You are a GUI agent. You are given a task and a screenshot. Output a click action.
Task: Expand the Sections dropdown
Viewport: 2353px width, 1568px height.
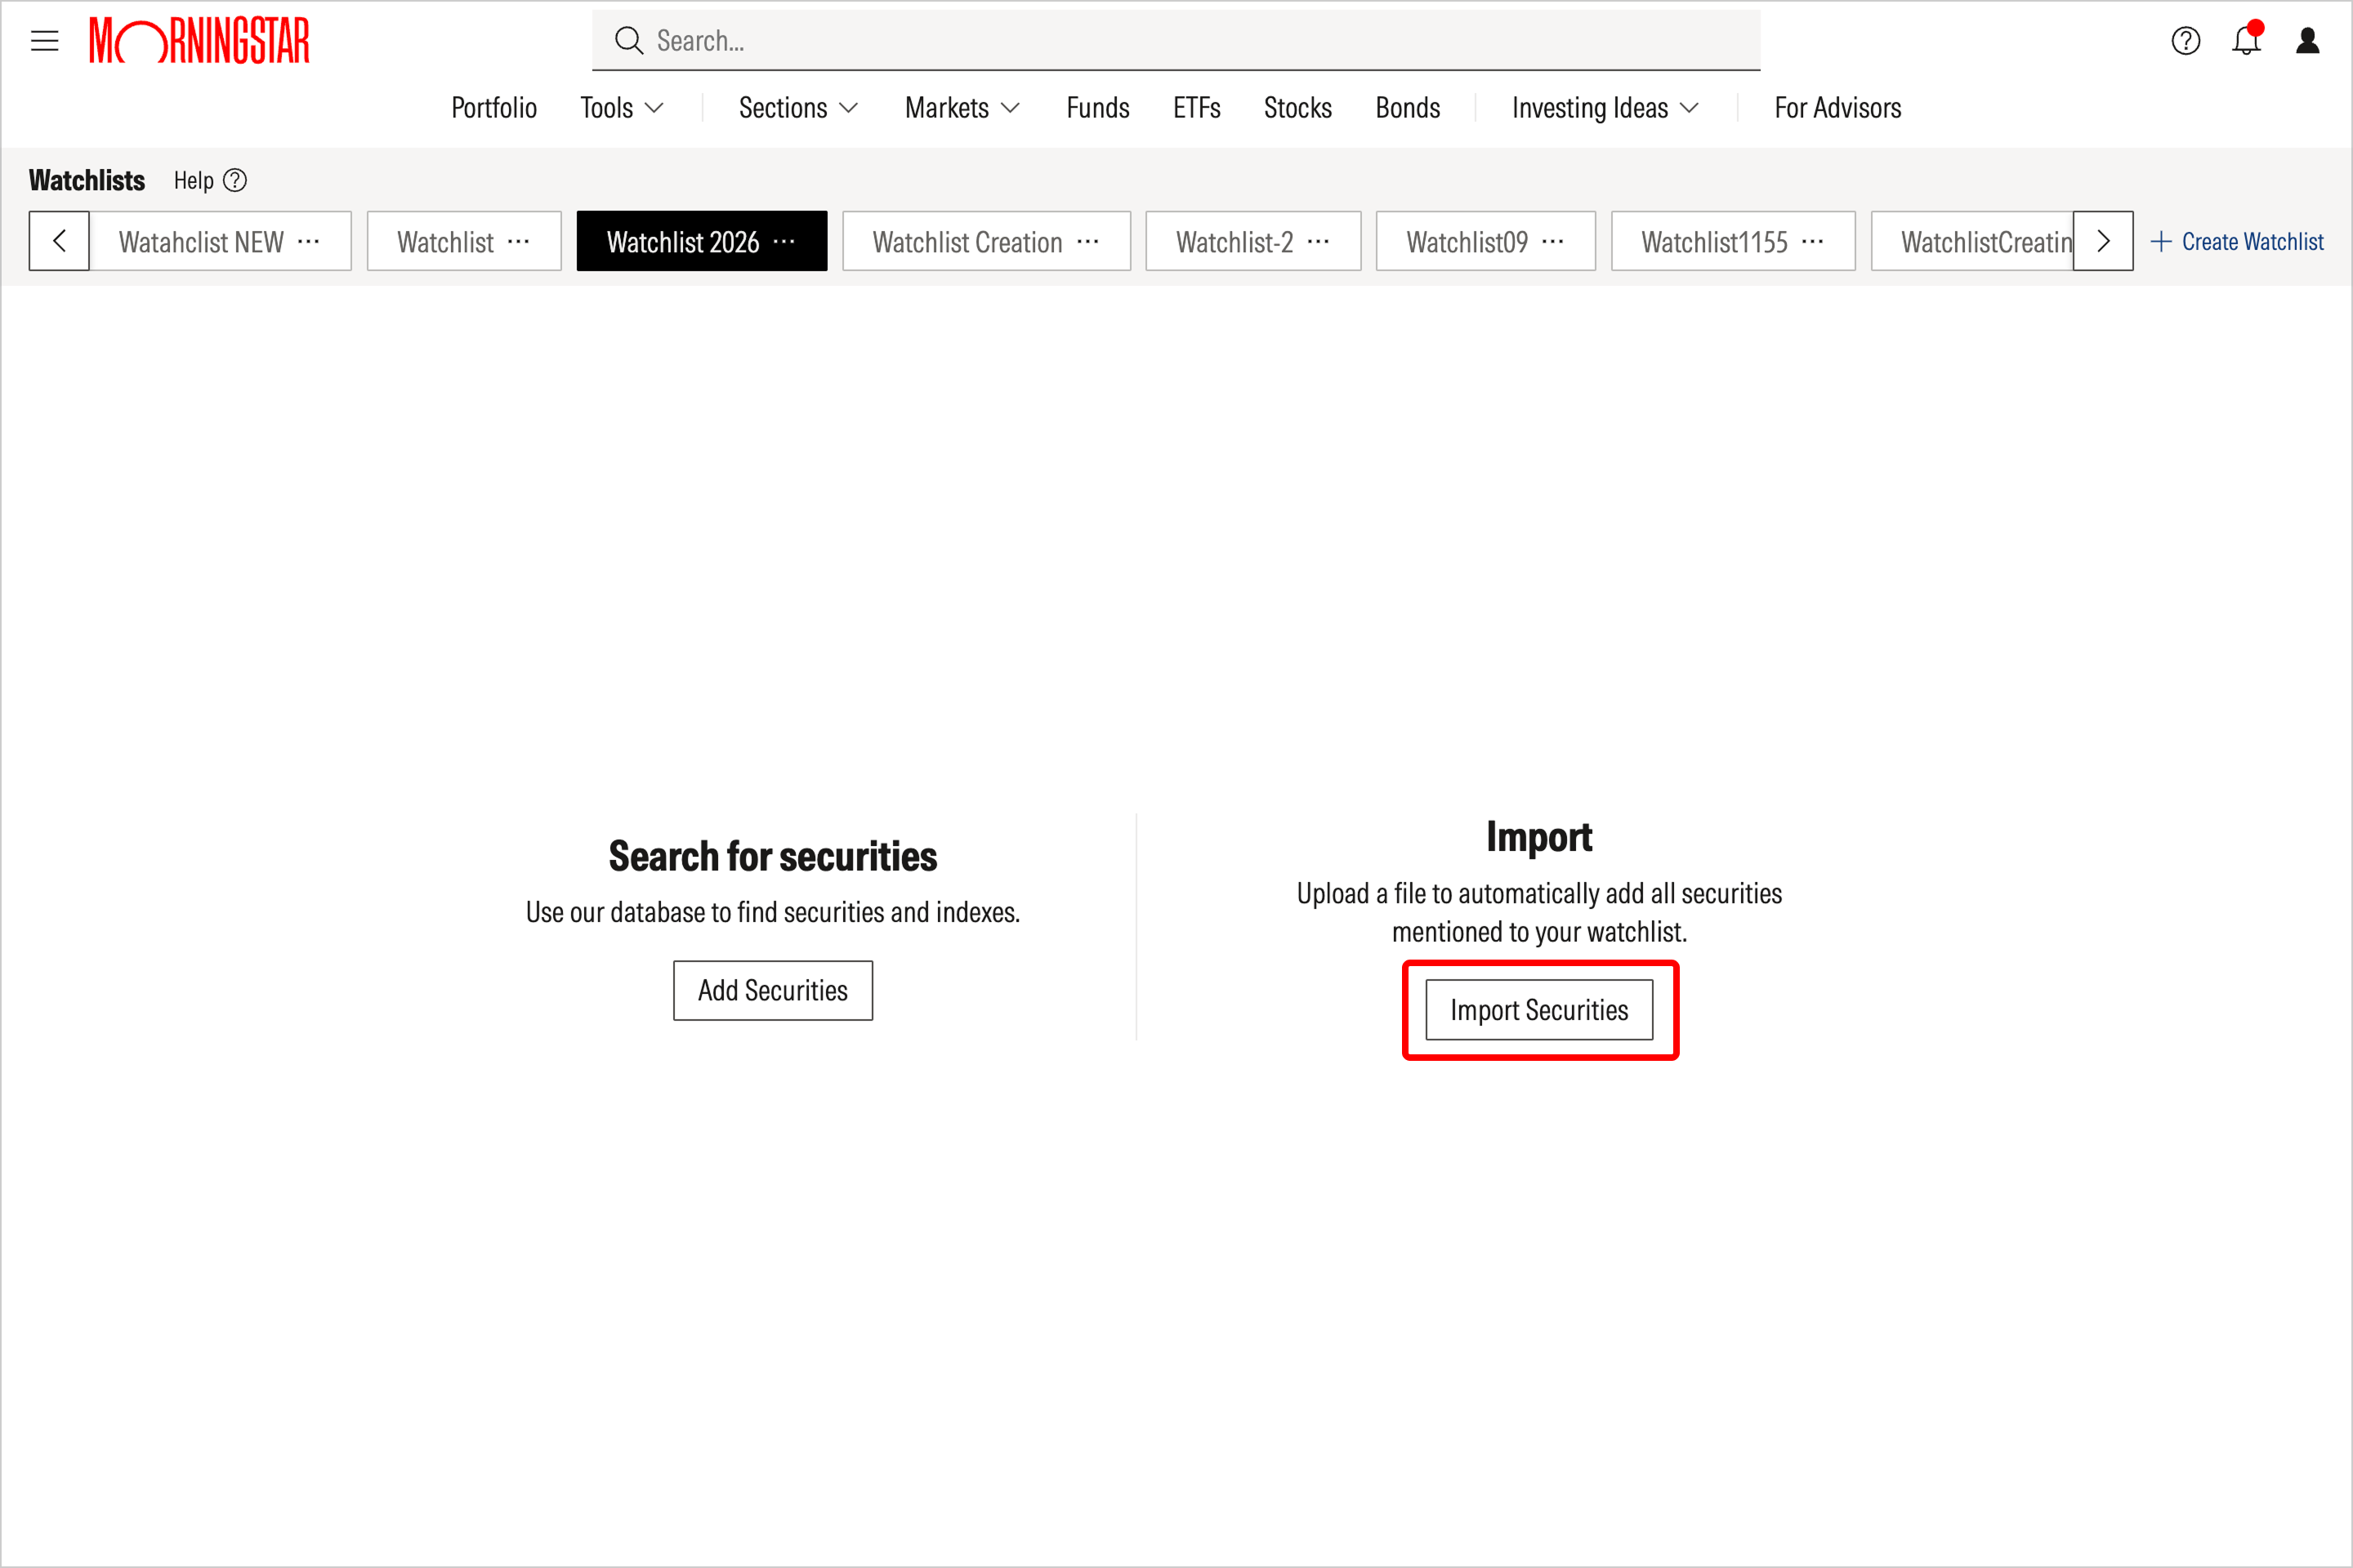click(798, 108)
